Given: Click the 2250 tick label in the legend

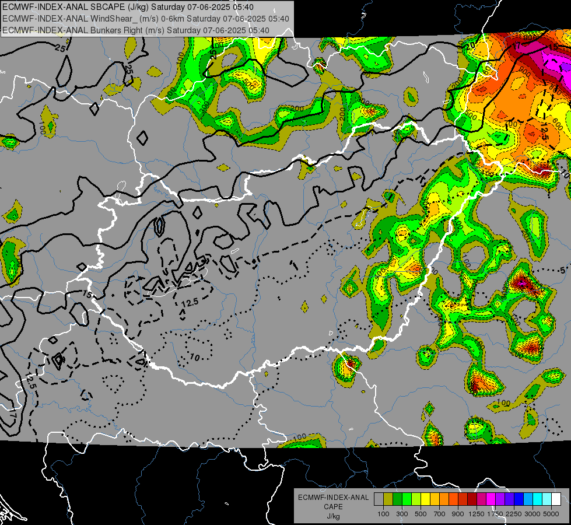Looking at the screenshot, I should click(x=514, y=514).
